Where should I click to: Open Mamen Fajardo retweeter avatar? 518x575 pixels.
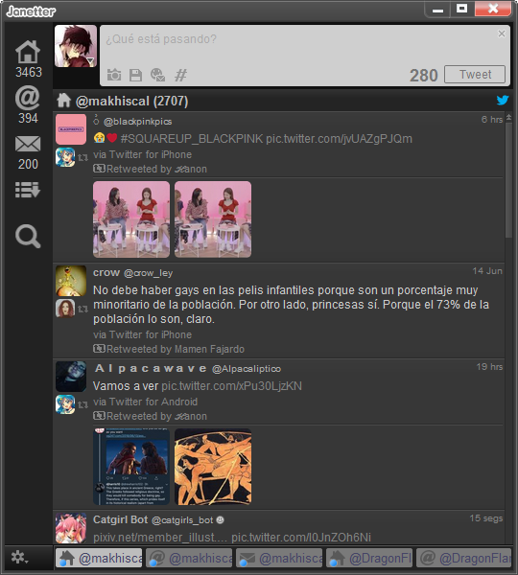click(65, 309)
